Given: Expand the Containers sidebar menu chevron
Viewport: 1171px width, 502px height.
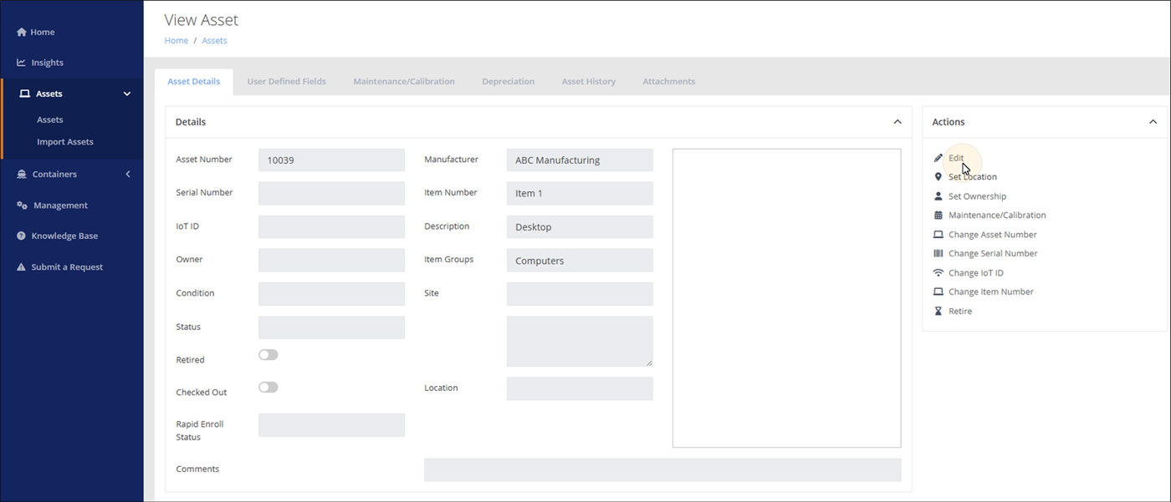Looking at the screenshot, I should coord(128,175).
